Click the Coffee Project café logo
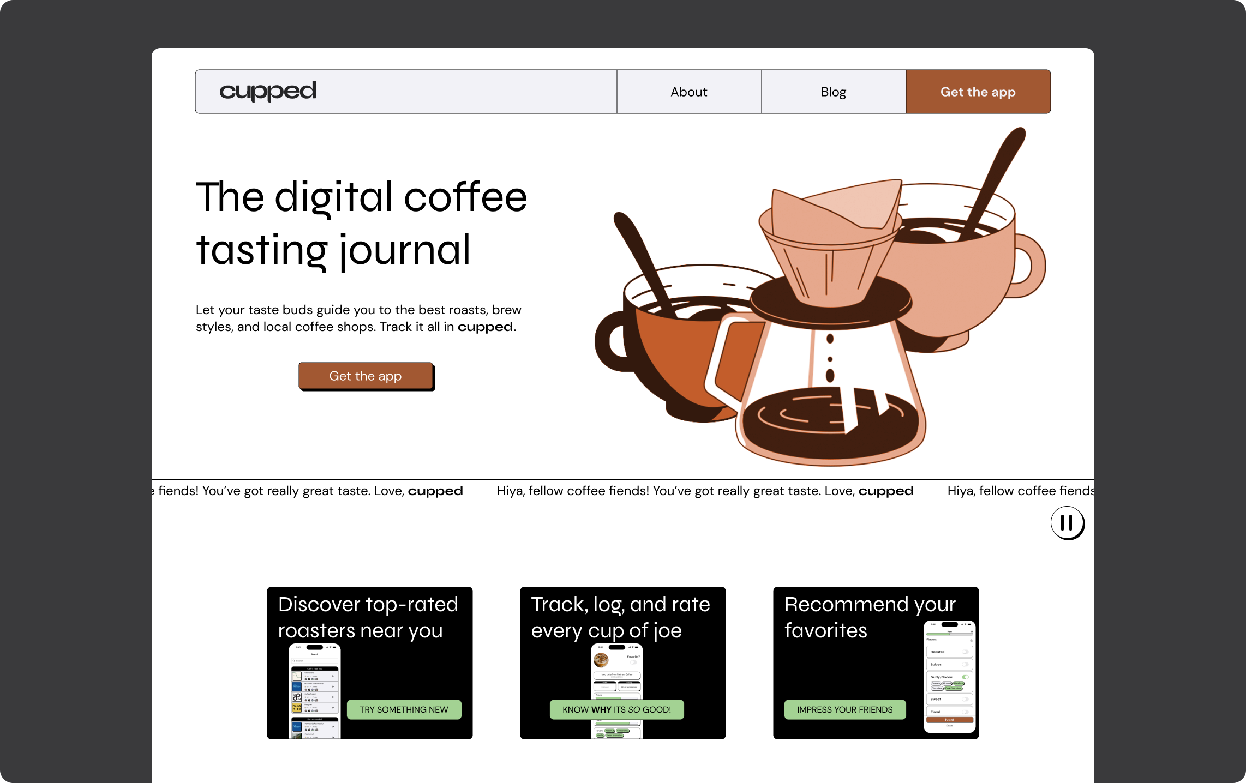 297,697
